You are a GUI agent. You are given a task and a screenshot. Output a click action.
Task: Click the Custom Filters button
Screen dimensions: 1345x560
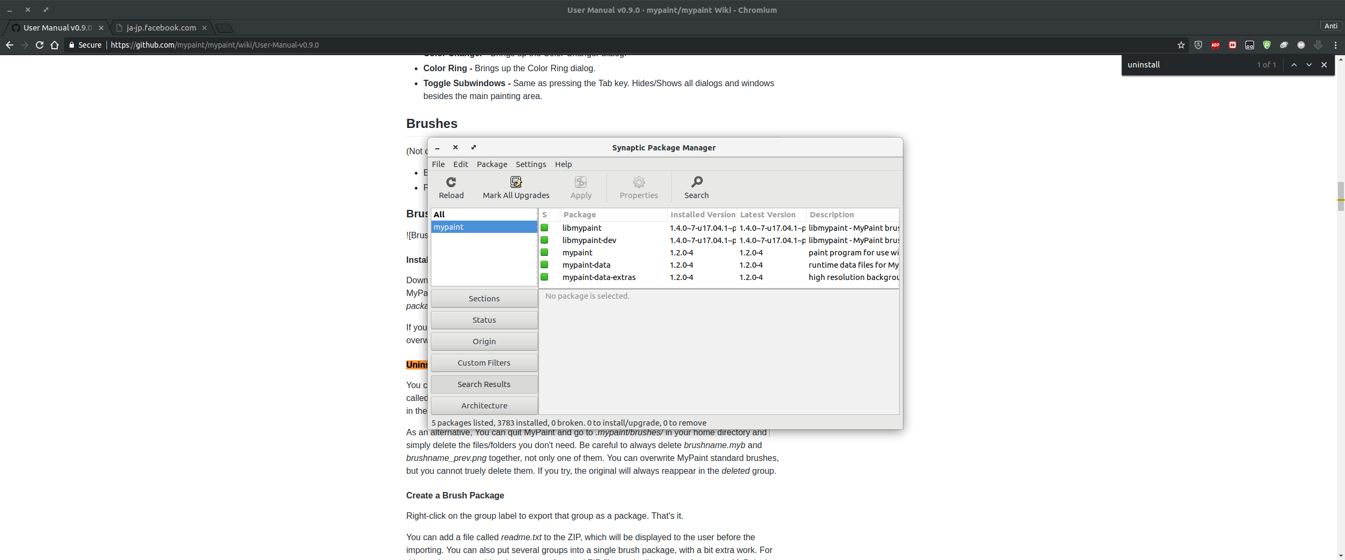click(x=484, y=363)
